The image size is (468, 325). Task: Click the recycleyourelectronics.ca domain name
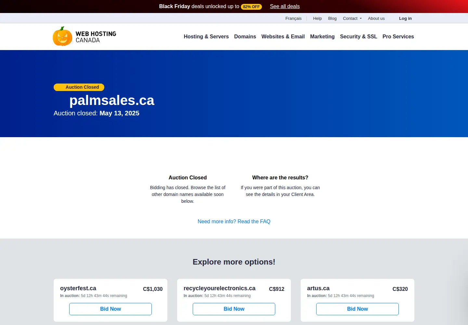click(x=219, y=288)
